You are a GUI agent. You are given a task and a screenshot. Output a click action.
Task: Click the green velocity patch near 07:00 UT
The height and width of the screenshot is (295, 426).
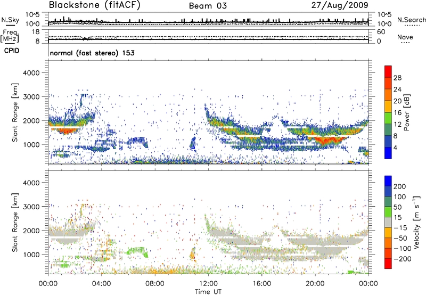click(138, 251)
